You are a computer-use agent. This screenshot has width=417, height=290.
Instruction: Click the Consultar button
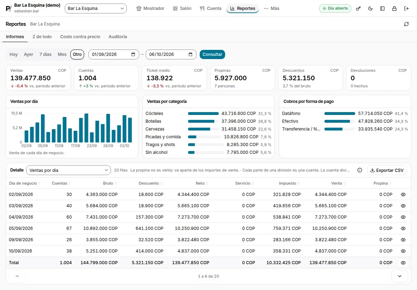212,54
